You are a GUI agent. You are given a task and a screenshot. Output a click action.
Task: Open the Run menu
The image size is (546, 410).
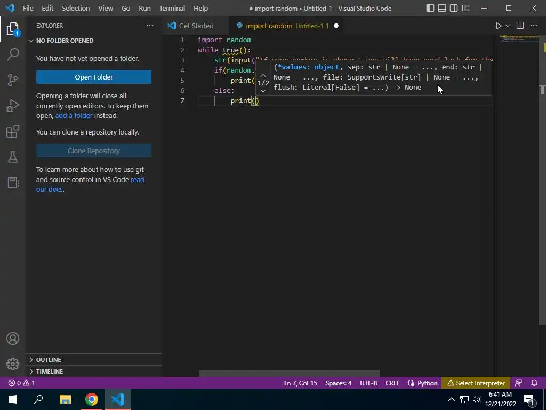[x=144, y=8]
